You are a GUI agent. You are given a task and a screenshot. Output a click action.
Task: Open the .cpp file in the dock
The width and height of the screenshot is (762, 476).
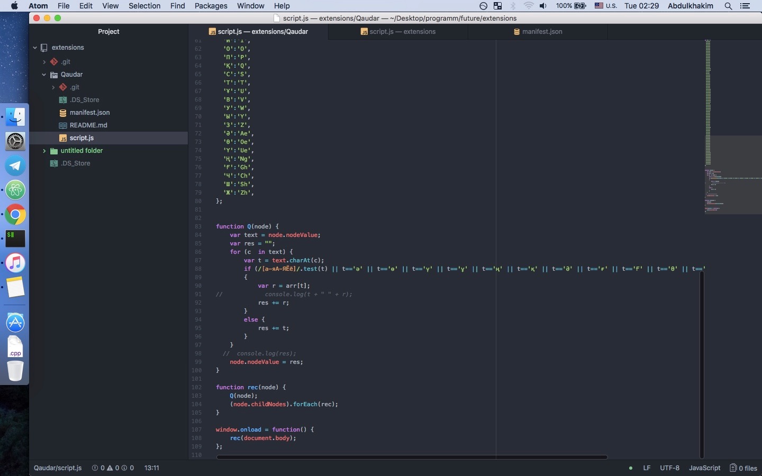click(15, 346)
